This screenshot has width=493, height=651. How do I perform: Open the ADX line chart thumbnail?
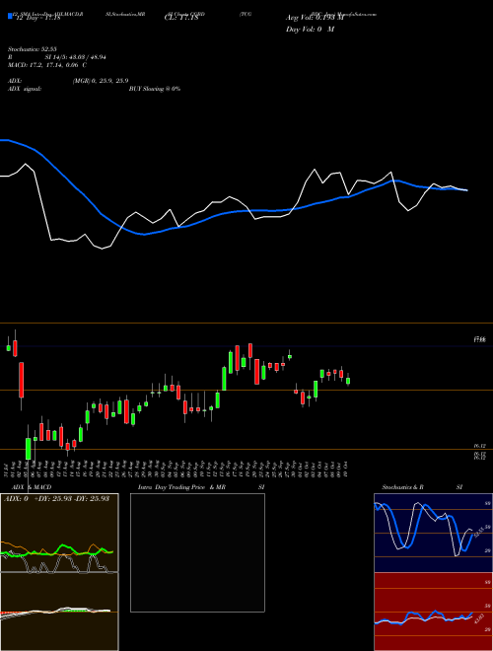tap(59, 533)
